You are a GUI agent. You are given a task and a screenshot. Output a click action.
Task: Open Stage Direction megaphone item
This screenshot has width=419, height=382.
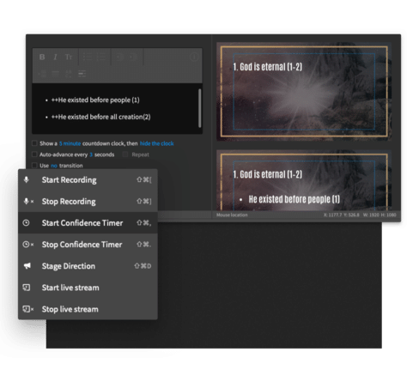88,266
